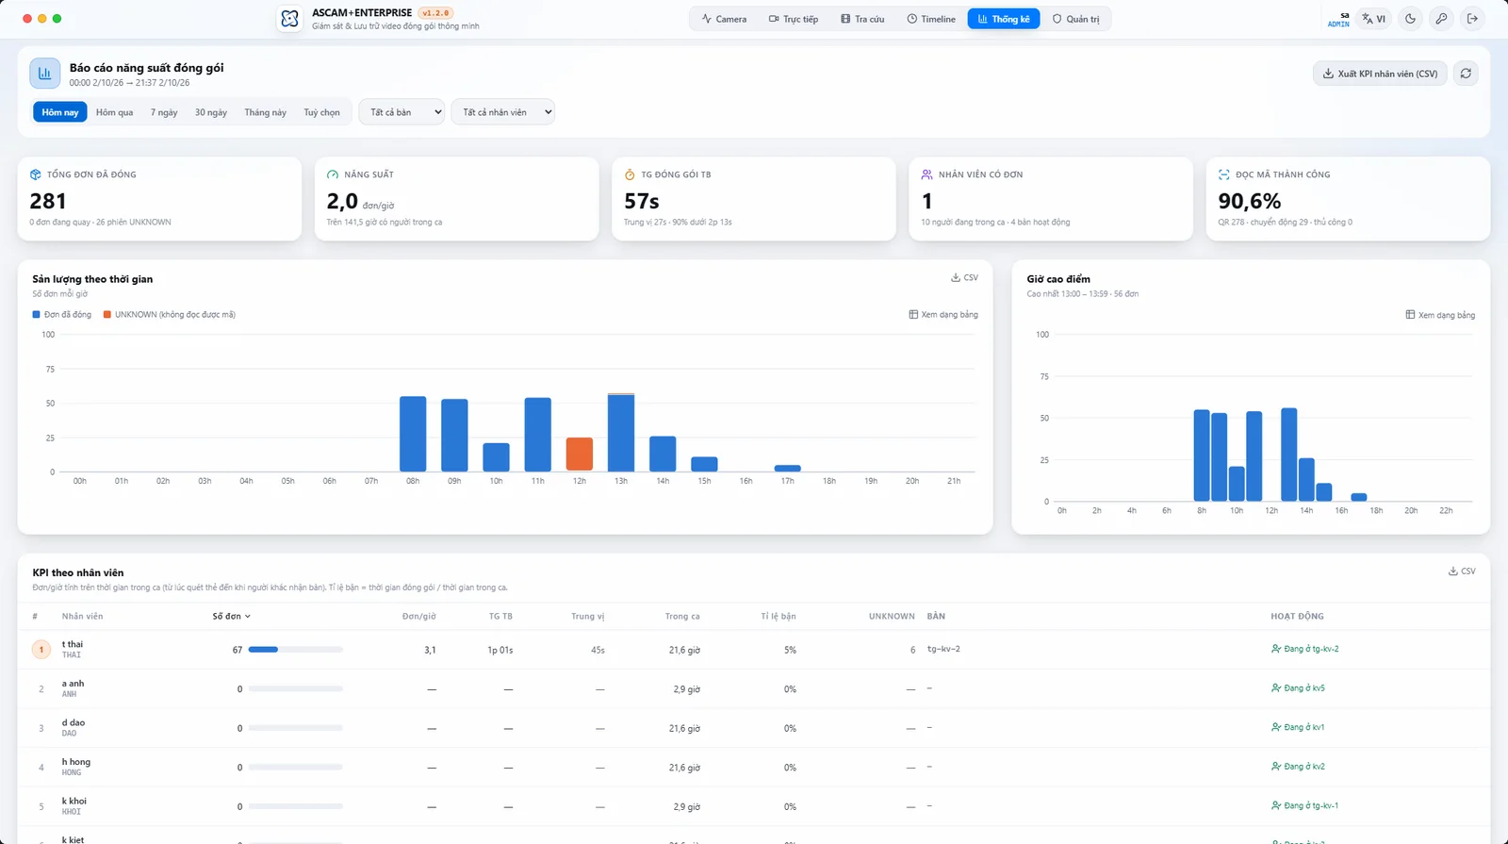Click Xem dạng bảng in Giờ cao điểm chart
The image size is (1508, 844).
[1440, 315]
